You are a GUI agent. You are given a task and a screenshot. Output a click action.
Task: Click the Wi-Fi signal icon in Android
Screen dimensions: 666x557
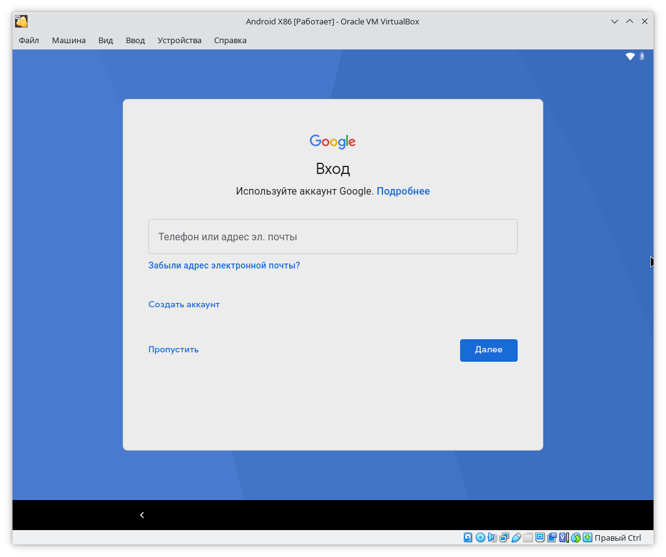[x=630, y=56]
